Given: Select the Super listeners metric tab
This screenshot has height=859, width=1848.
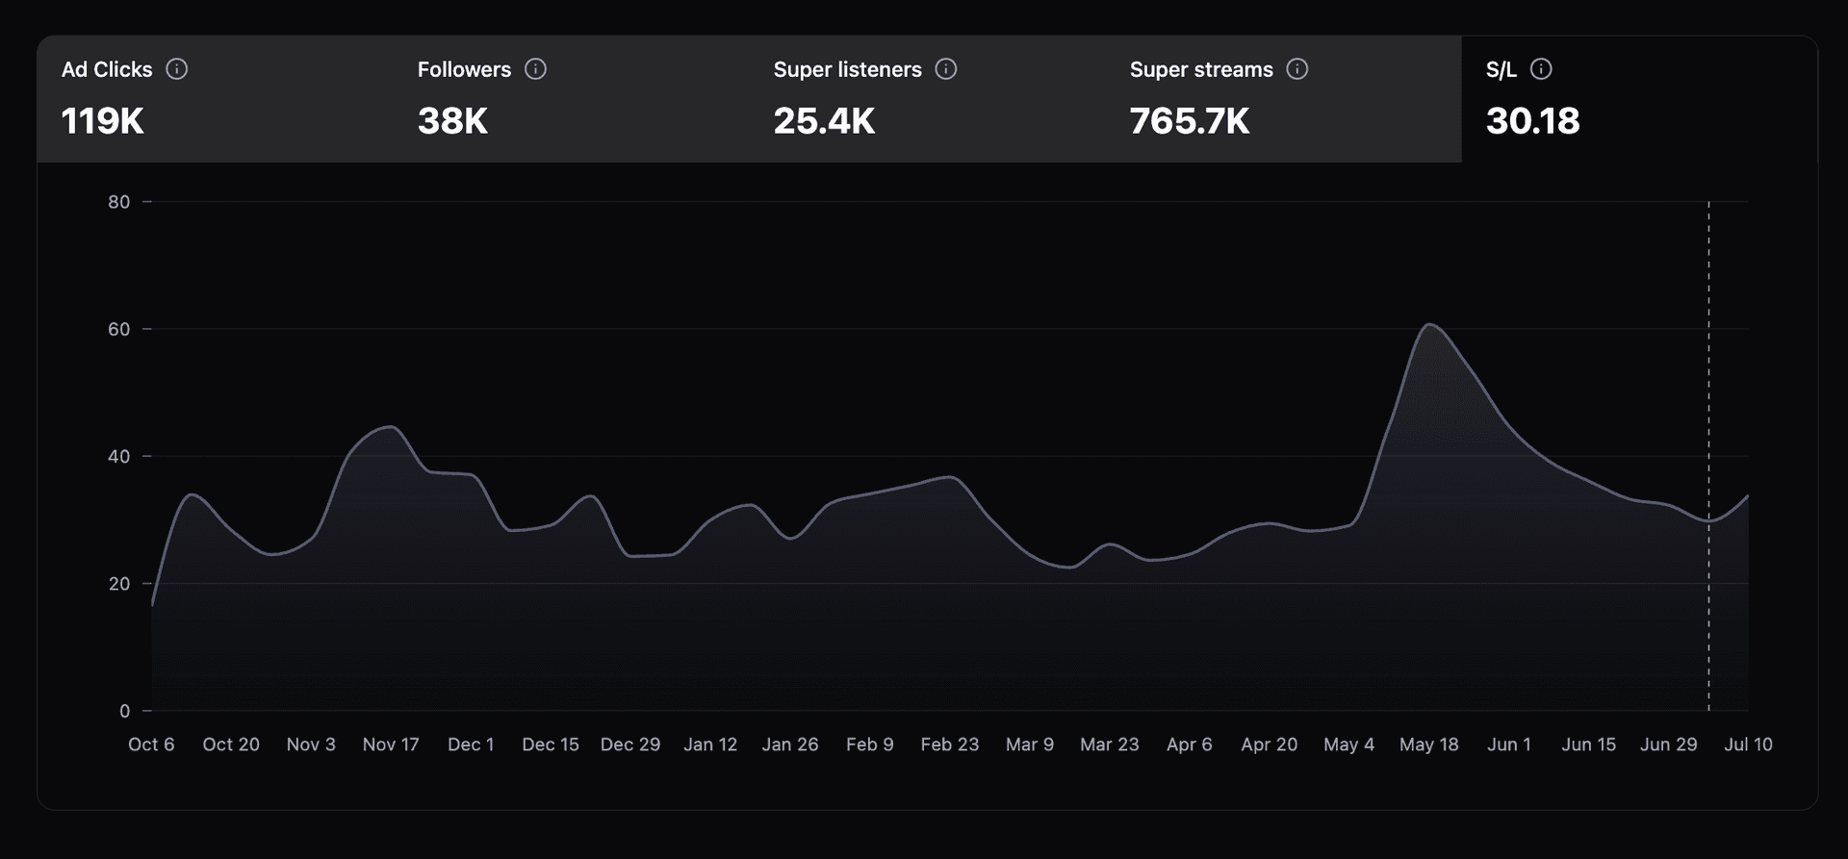Looking at the screenshot, I should [928, 99].
